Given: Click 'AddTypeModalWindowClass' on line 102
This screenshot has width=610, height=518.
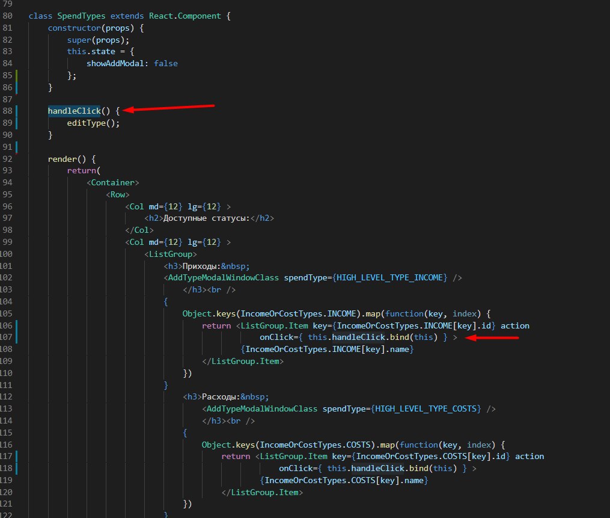Looking at the screenshot, I should point(224,278).
